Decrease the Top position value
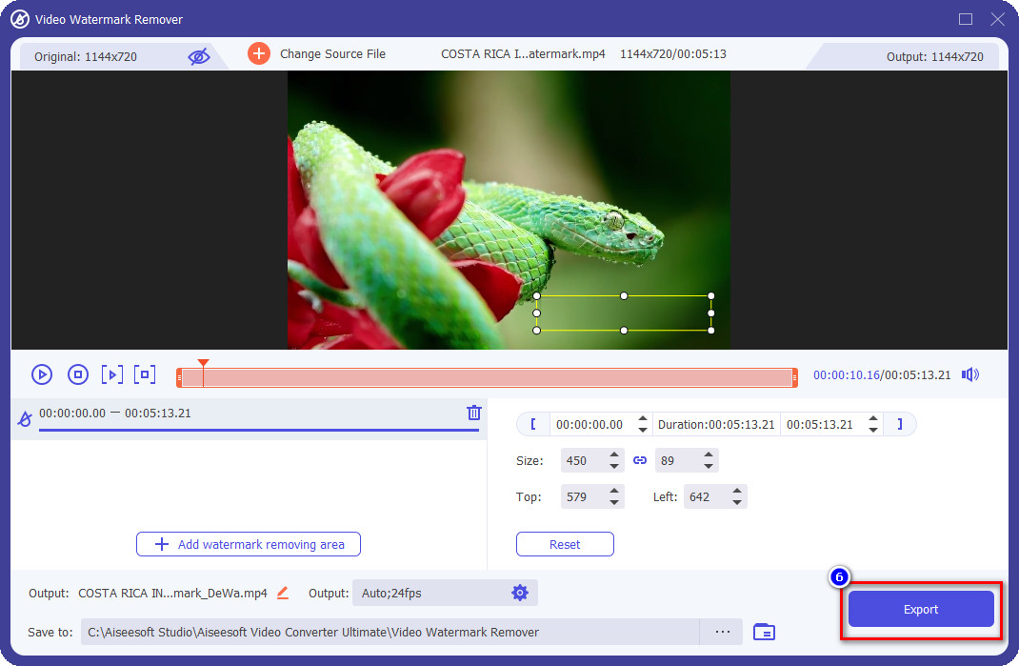Image resolution: width=1019 pixels, height=666 pixels. pyautogui.click(x=614, y=502)
